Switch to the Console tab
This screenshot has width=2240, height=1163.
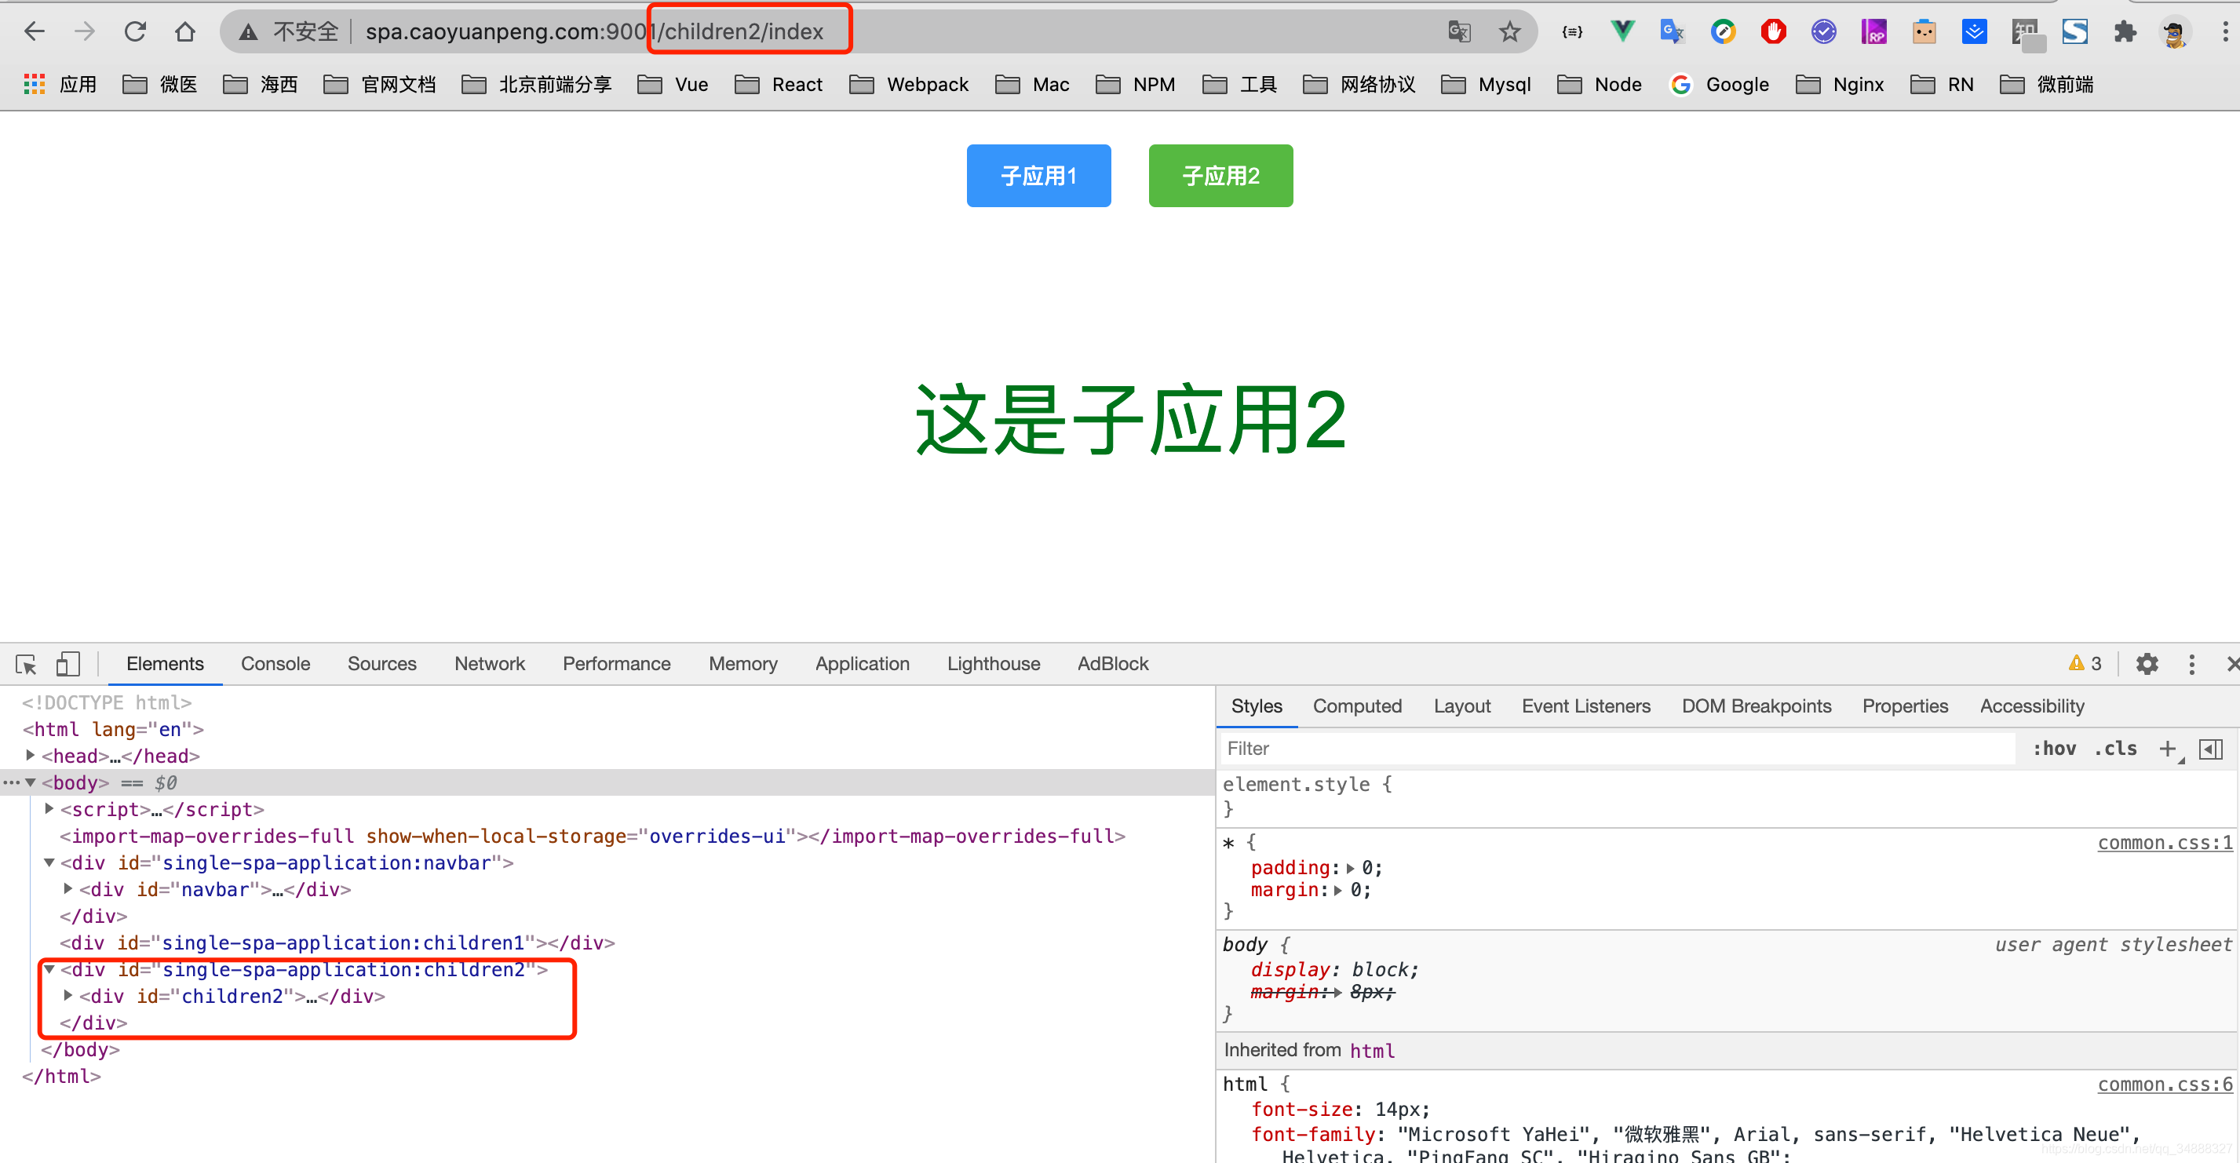click(x=275, y=664)
